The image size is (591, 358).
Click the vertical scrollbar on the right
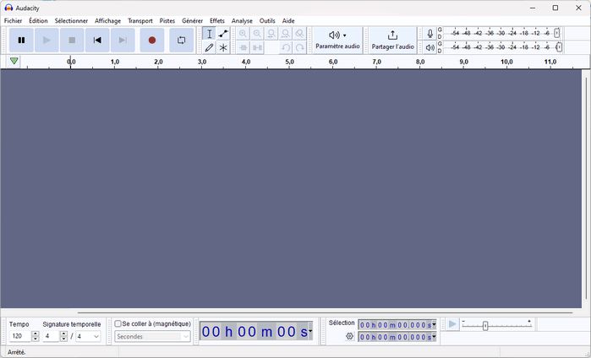tap(586, 188)
